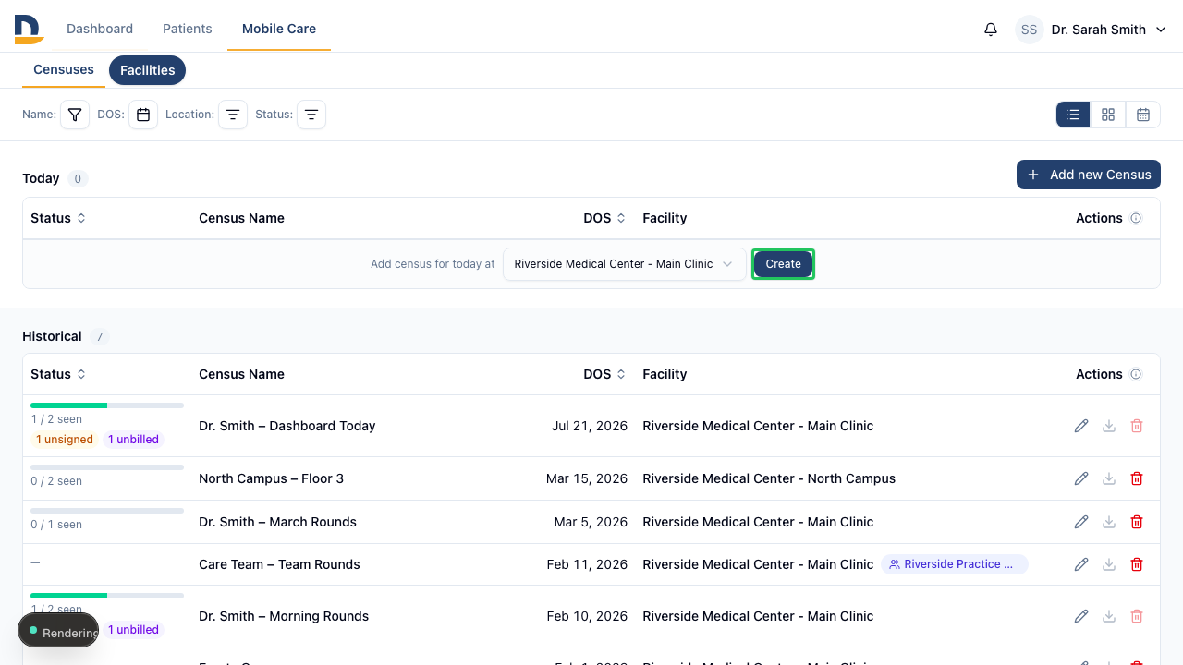
Task: Go to the Dashboard tab
Action: click(100, 29)
